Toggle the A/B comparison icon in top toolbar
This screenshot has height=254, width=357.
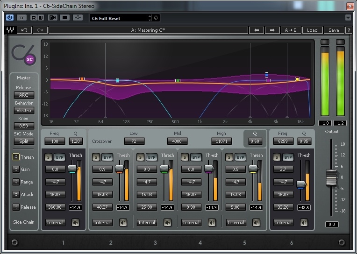click(52, 18)
